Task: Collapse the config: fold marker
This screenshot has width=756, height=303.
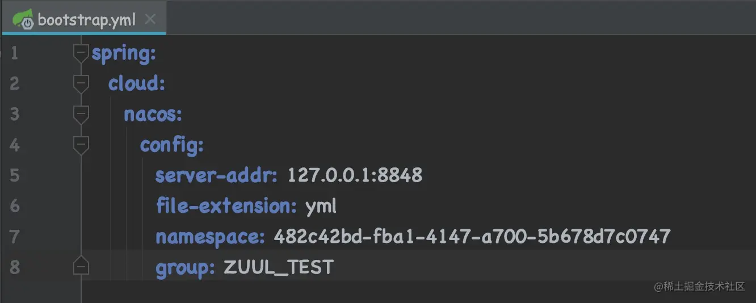Action: coord(82,145)
